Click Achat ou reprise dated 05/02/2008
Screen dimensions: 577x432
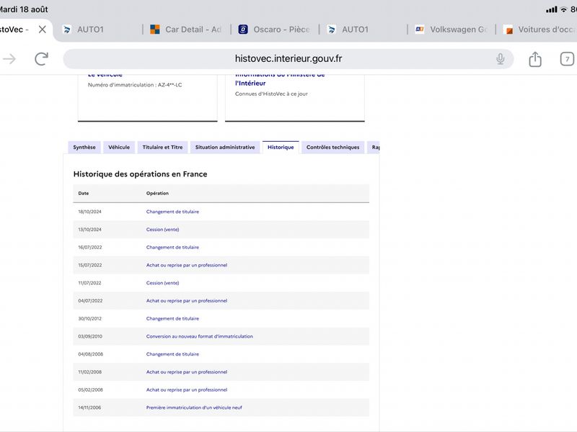(187, 390)
